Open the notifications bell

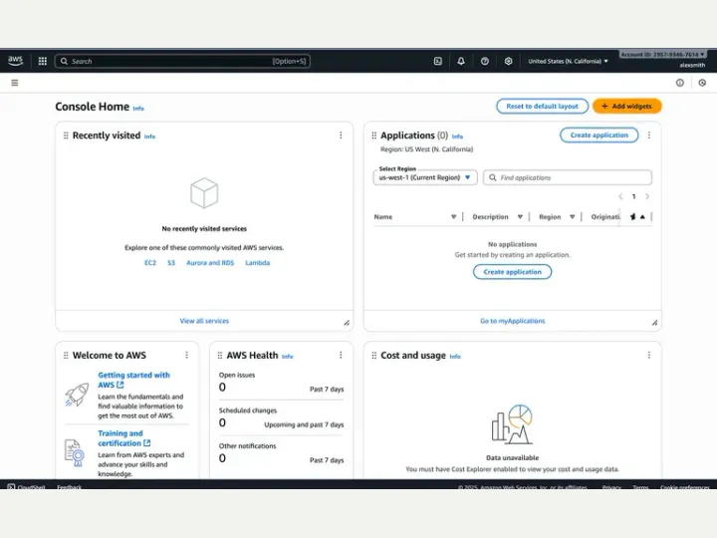click(x=461, y=61)
